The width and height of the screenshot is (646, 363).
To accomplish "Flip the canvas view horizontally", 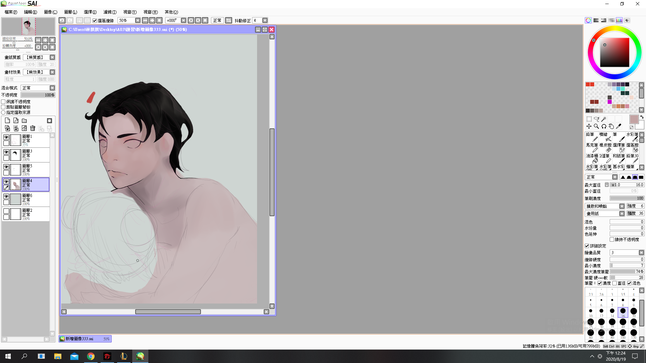I will (228, 21).
